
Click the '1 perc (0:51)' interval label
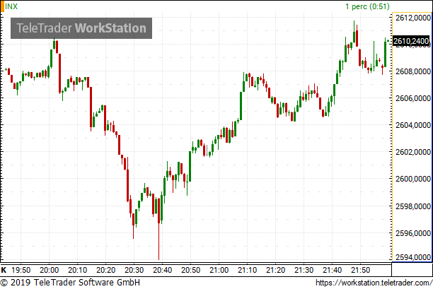click(x=367, y=6)
